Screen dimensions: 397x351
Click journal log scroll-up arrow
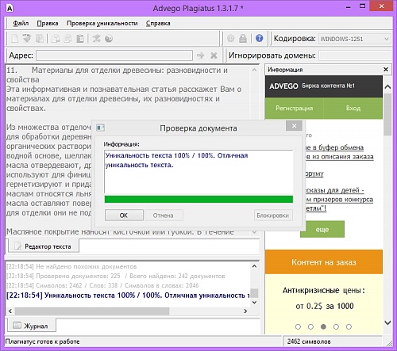click(x=254, y=266)
